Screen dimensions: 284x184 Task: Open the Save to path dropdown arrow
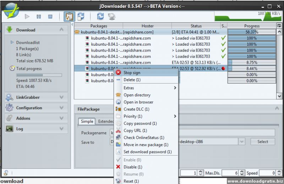[242, 142]
